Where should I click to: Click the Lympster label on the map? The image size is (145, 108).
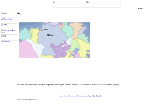45,29
